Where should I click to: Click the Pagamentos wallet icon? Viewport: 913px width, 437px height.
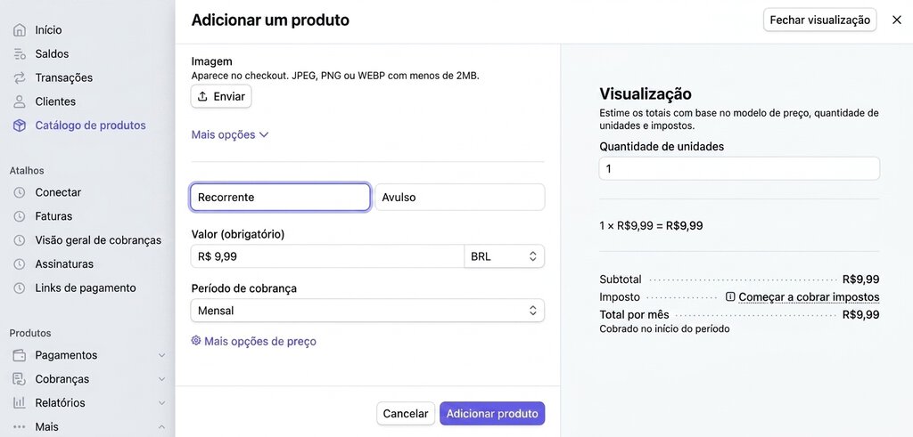(x=20, y=355)
